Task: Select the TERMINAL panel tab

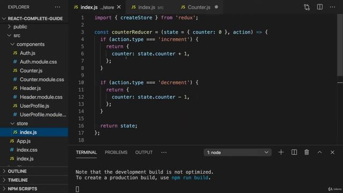Action: coord(86,152)
